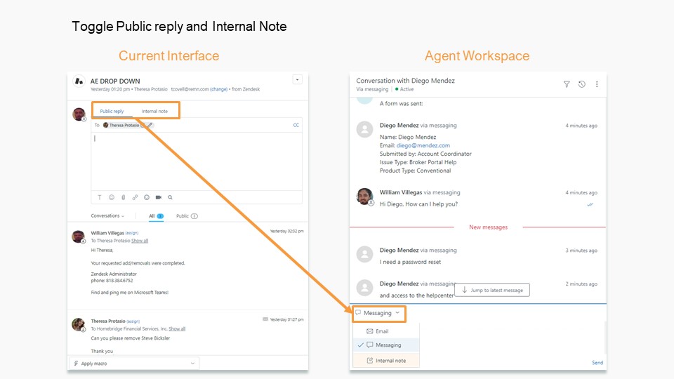The height and width of the screenshot is (379, 674).
Task: Click the filter funnel icon in Agent Workspace header
Action: coord(567,84)
